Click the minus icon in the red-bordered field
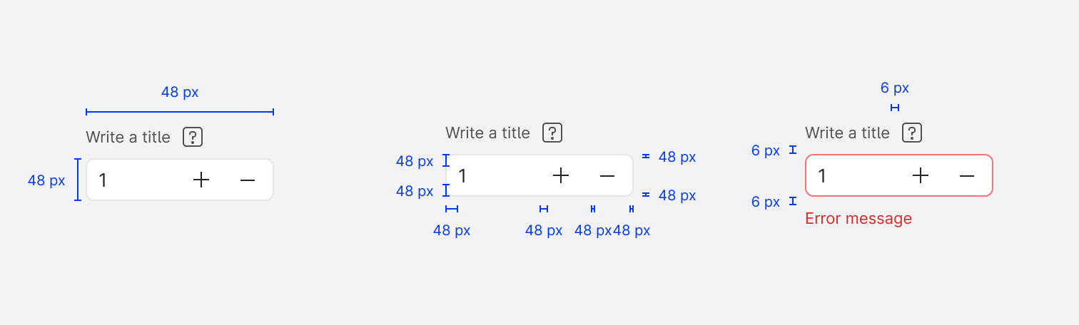Viewport: 1079px width, 325px height. [966, 175]
